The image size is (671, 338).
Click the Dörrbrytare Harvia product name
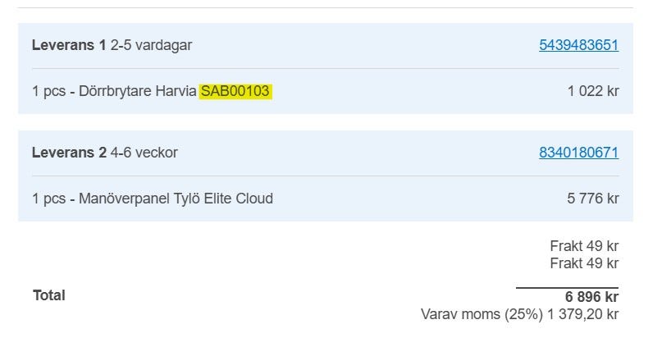[139, 91]
